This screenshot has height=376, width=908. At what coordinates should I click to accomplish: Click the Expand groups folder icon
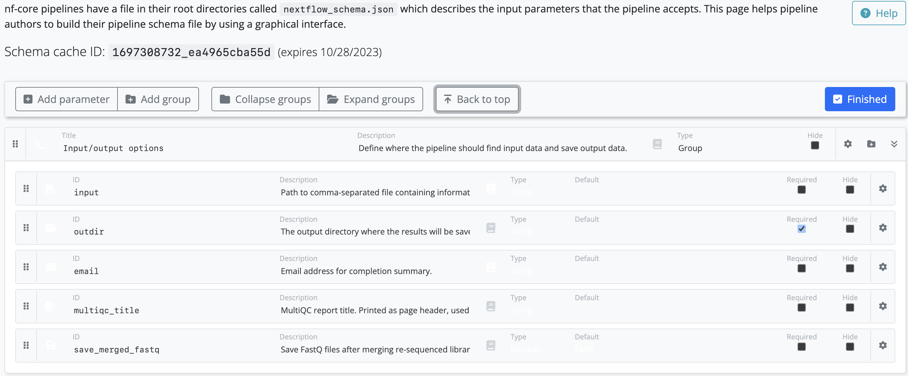[332, 98]
